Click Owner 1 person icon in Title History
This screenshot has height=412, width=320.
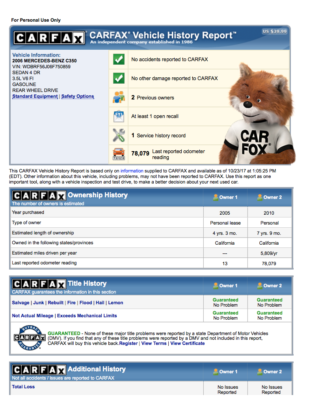[216, 286]
